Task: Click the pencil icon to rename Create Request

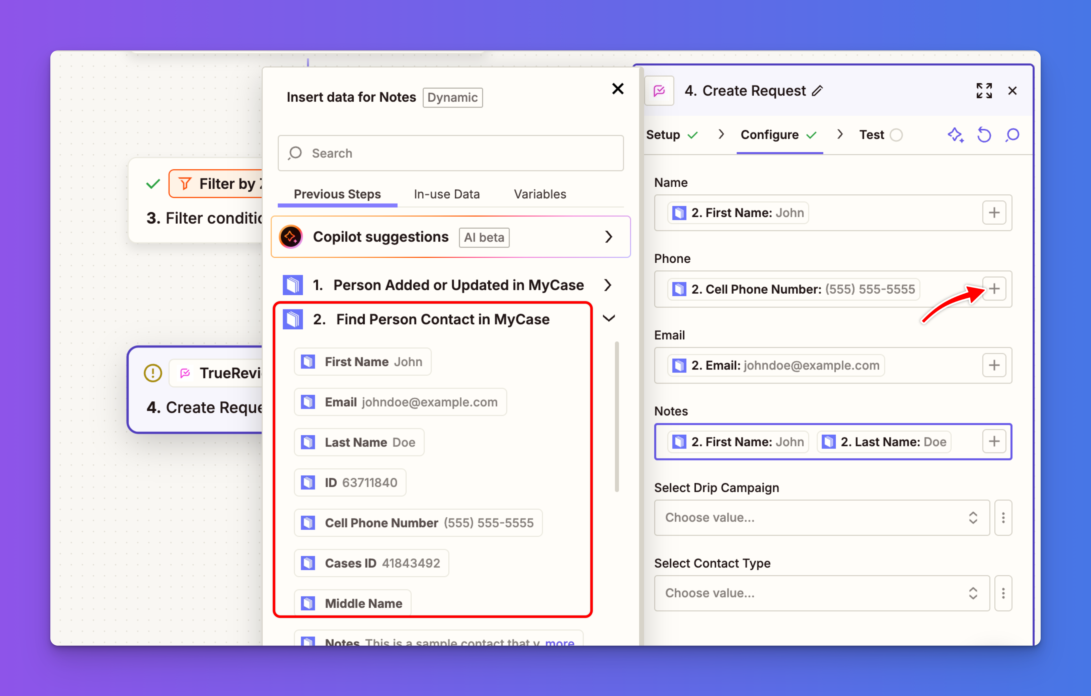Action: [817, 91]
